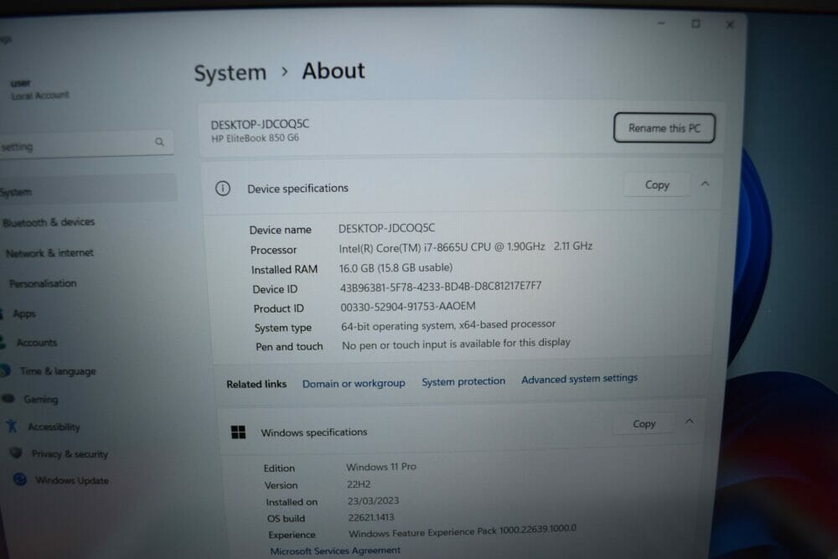Click the OS build value 22621.1413
The image size is (838, 559).
(371, 517)
